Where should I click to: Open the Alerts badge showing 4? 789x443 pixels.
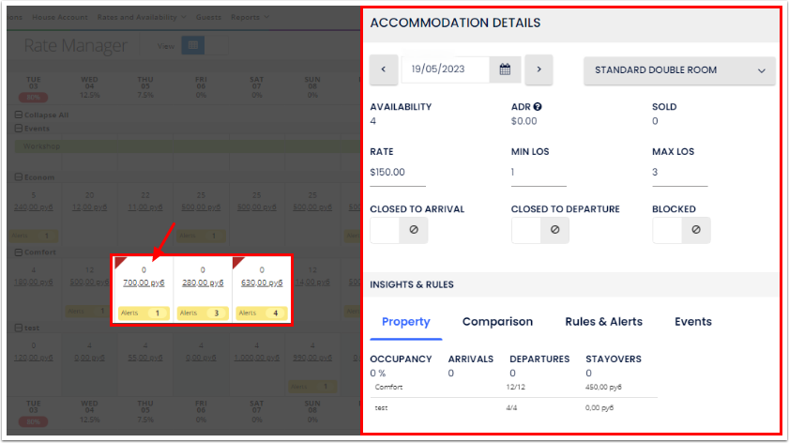point(261,313)
